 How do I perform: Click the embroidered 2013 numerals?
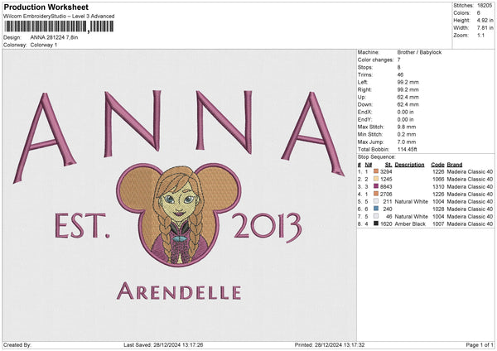268,227
